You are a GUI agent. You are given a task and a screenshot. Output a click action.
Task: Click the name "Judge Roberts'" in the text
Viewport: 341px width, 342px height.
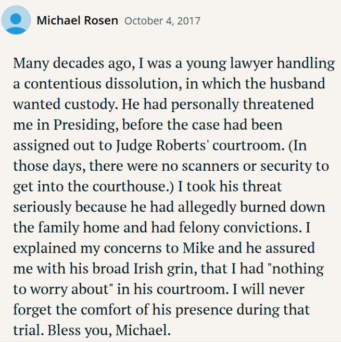pos(162,145)
